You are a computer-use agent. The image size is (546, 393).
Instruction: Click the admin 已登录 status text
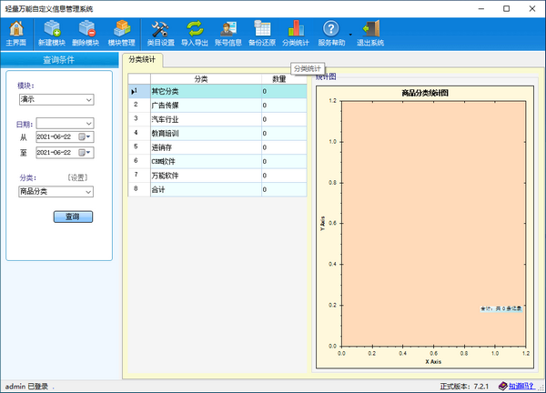point(26,386)
